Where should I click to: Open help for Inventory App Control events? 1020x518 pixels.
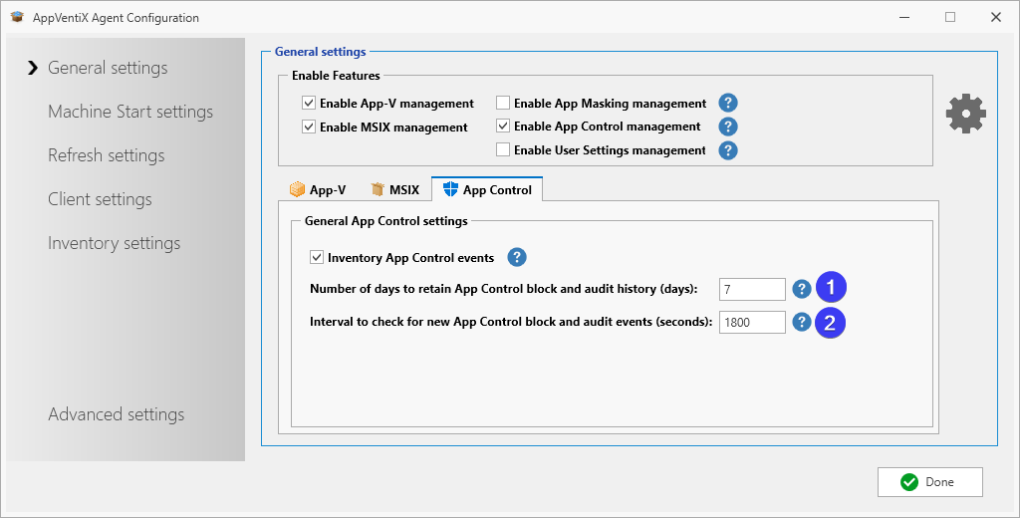coord(517,258)
